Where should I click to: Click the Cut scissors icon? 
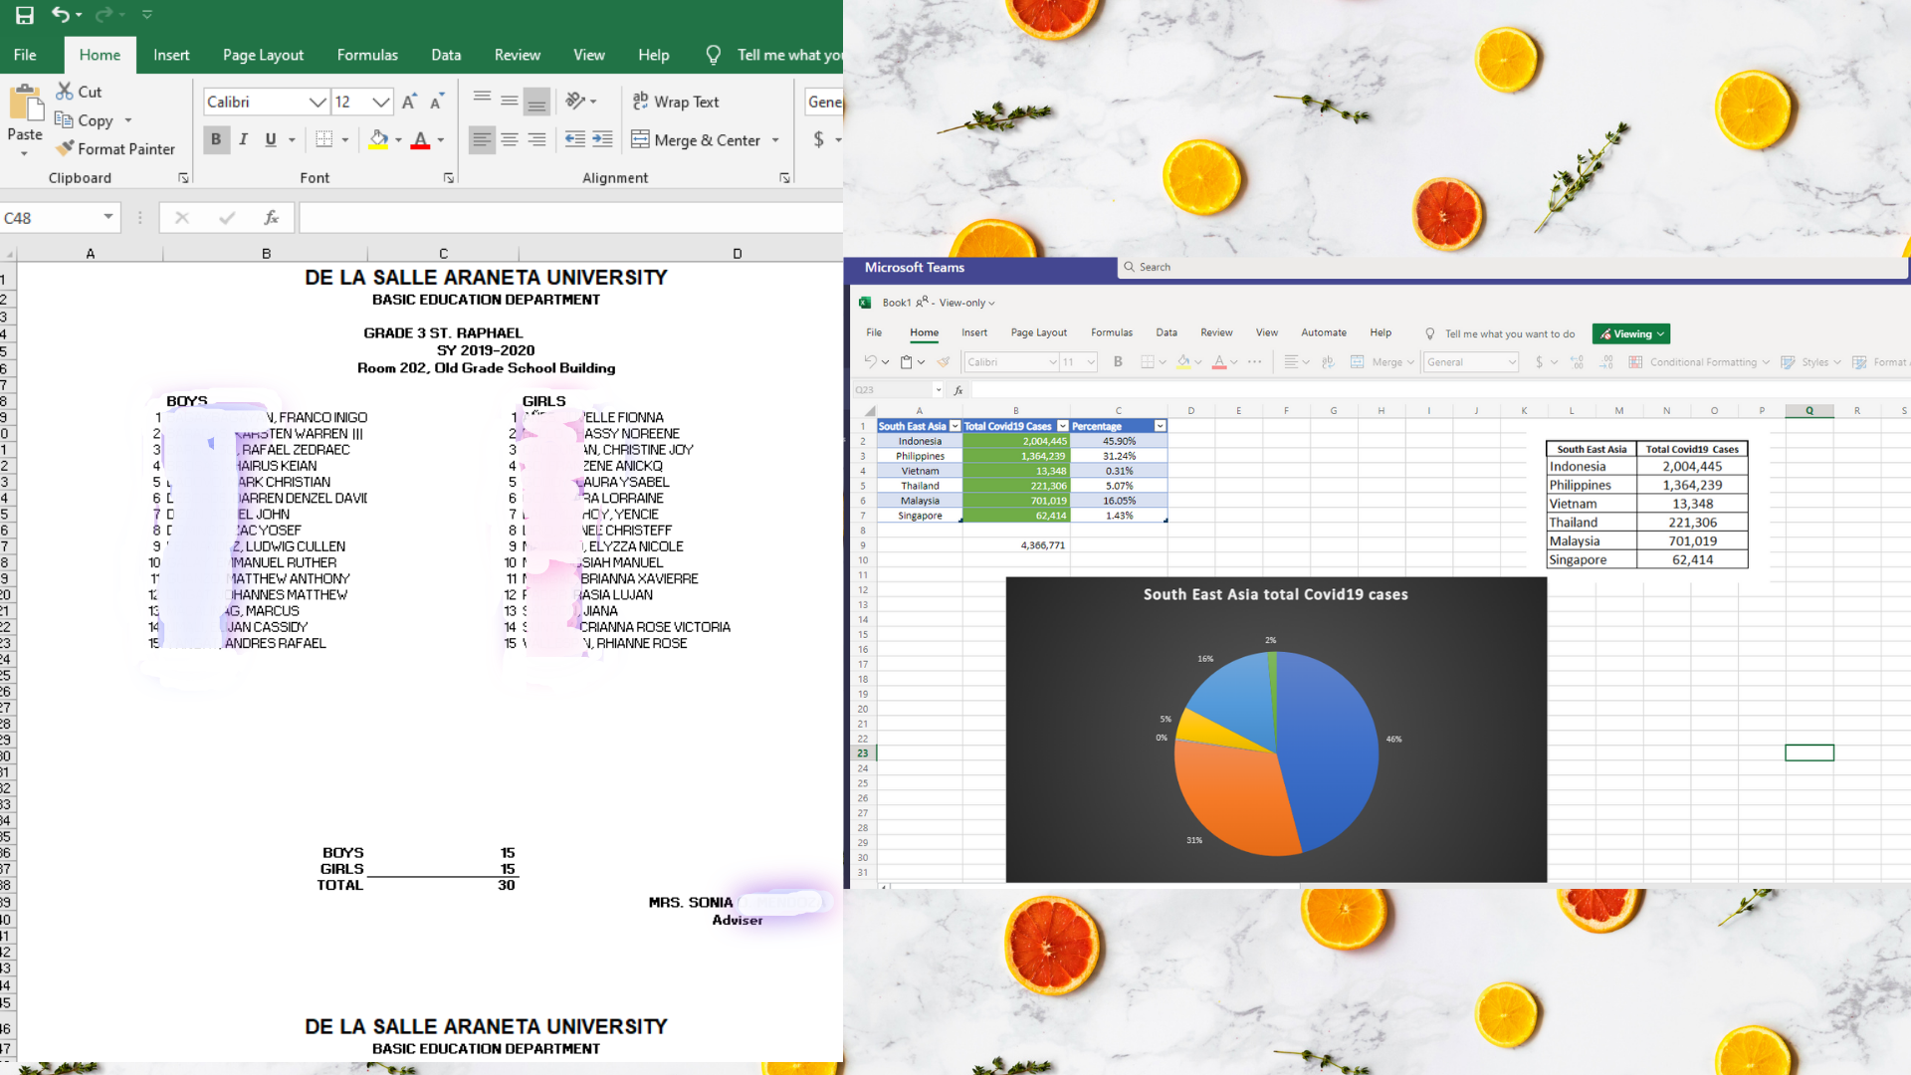(x=65, y=92)
